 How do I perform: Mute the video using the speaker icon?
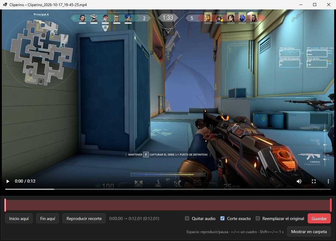299,181
